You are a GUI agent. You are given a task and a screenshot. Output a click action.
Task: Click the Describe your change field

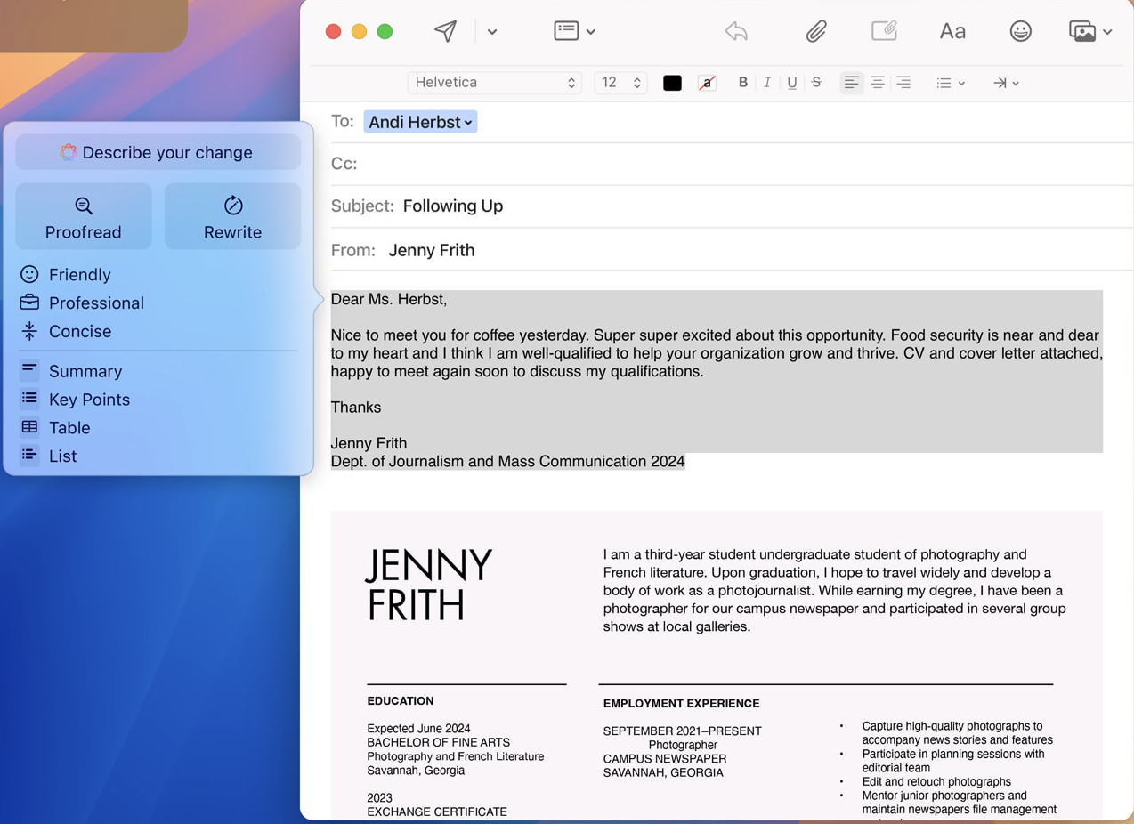tap(158, 152)
